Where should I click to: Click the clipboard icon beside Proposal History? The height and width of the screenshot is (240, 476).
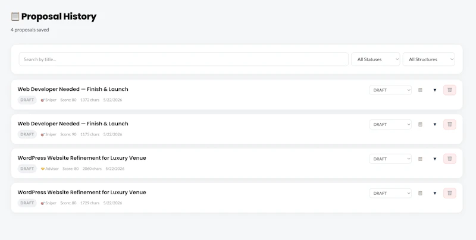(15, 17)
